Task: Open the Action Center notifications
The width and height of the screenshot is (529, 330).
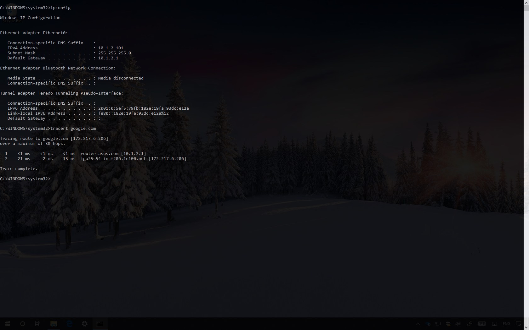Action: [x=519, y=324]
